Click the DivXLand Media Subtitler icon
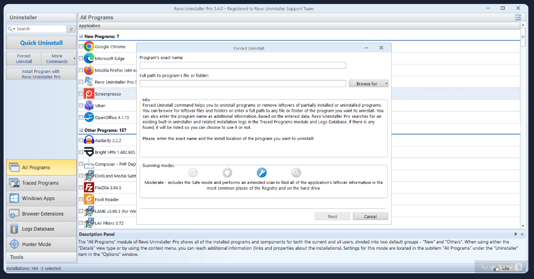This screenshot has width=534, height=279. click(89, 175)
